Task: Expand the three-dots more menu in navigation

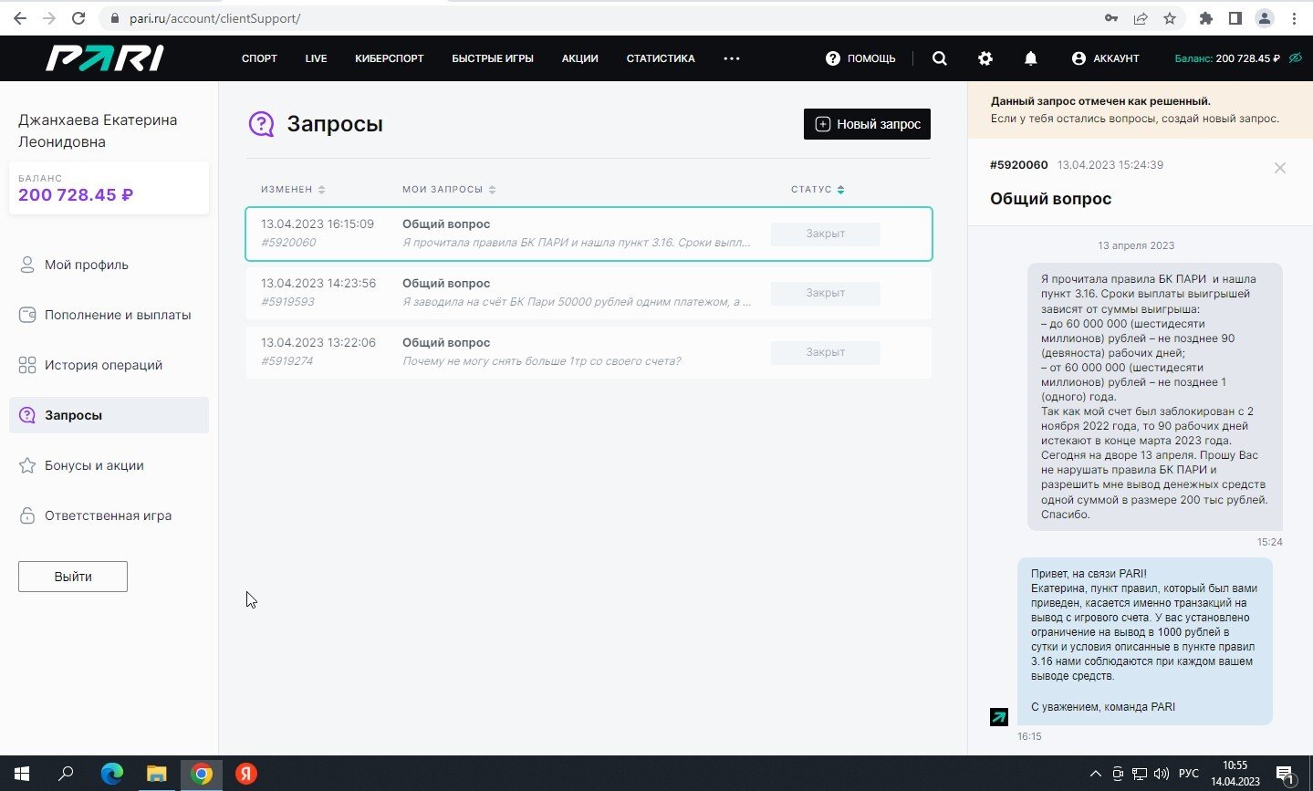Action: point(731,58)
